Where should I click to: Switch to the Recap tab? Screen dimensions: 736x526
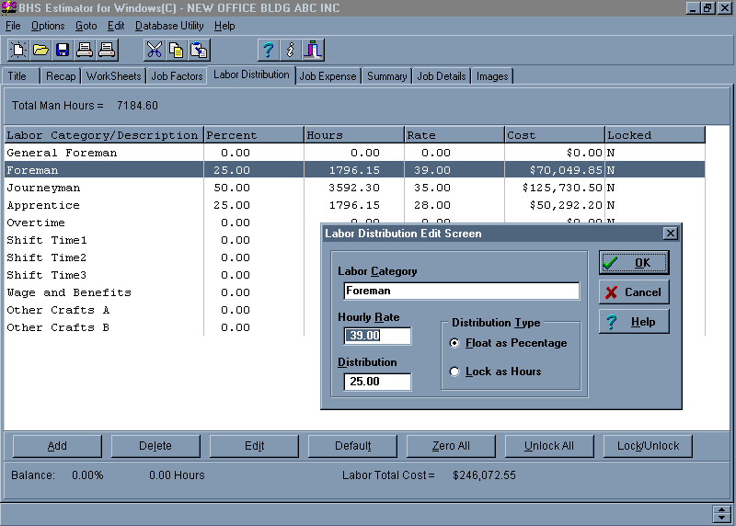tap(61, 76)
